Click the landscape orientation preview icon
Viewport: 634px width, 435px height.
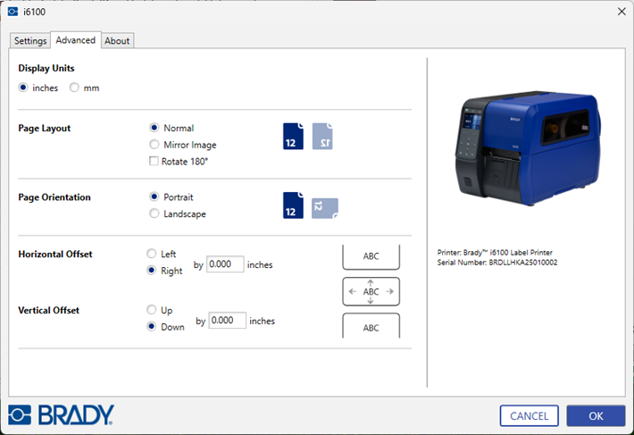tap(325, 208)
